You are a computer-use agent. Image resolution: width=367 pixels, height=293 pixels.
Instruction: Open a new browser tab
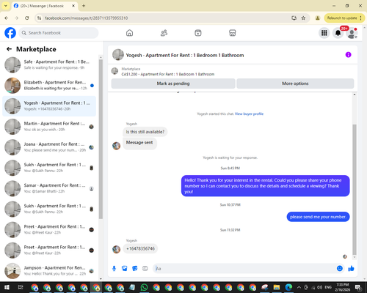tap(84, 6)
